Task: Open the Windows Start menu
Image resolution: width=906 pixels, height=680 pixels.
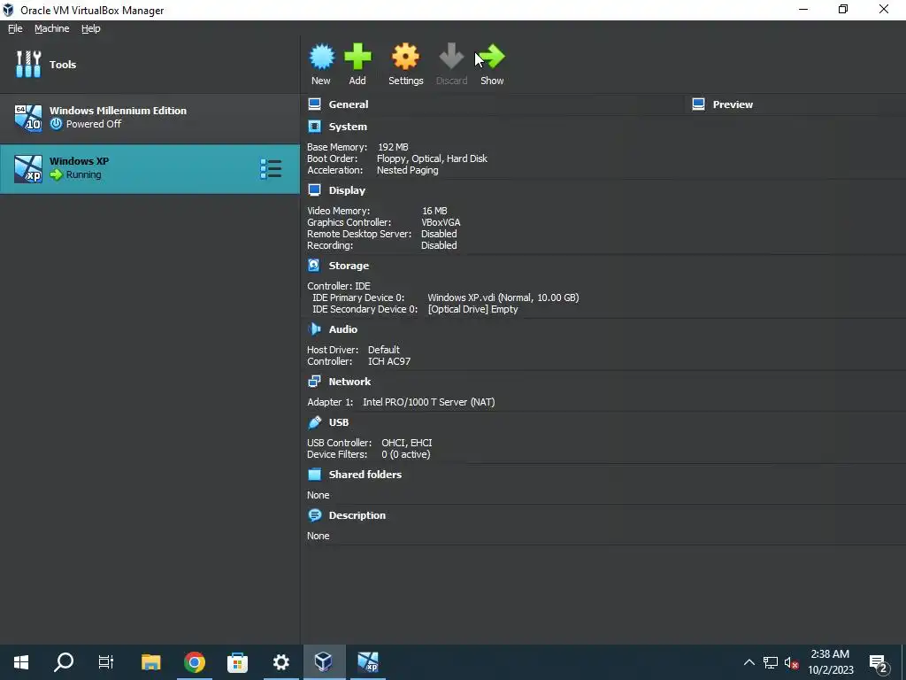Action: click(21, 662)
